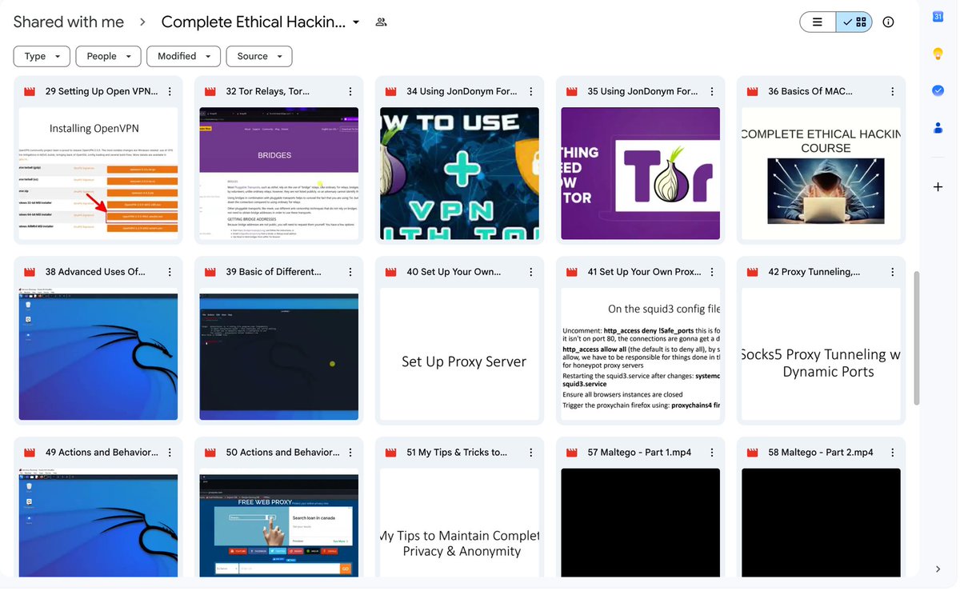Open more options on 39 Basic of Different

(x=350, y=272)
